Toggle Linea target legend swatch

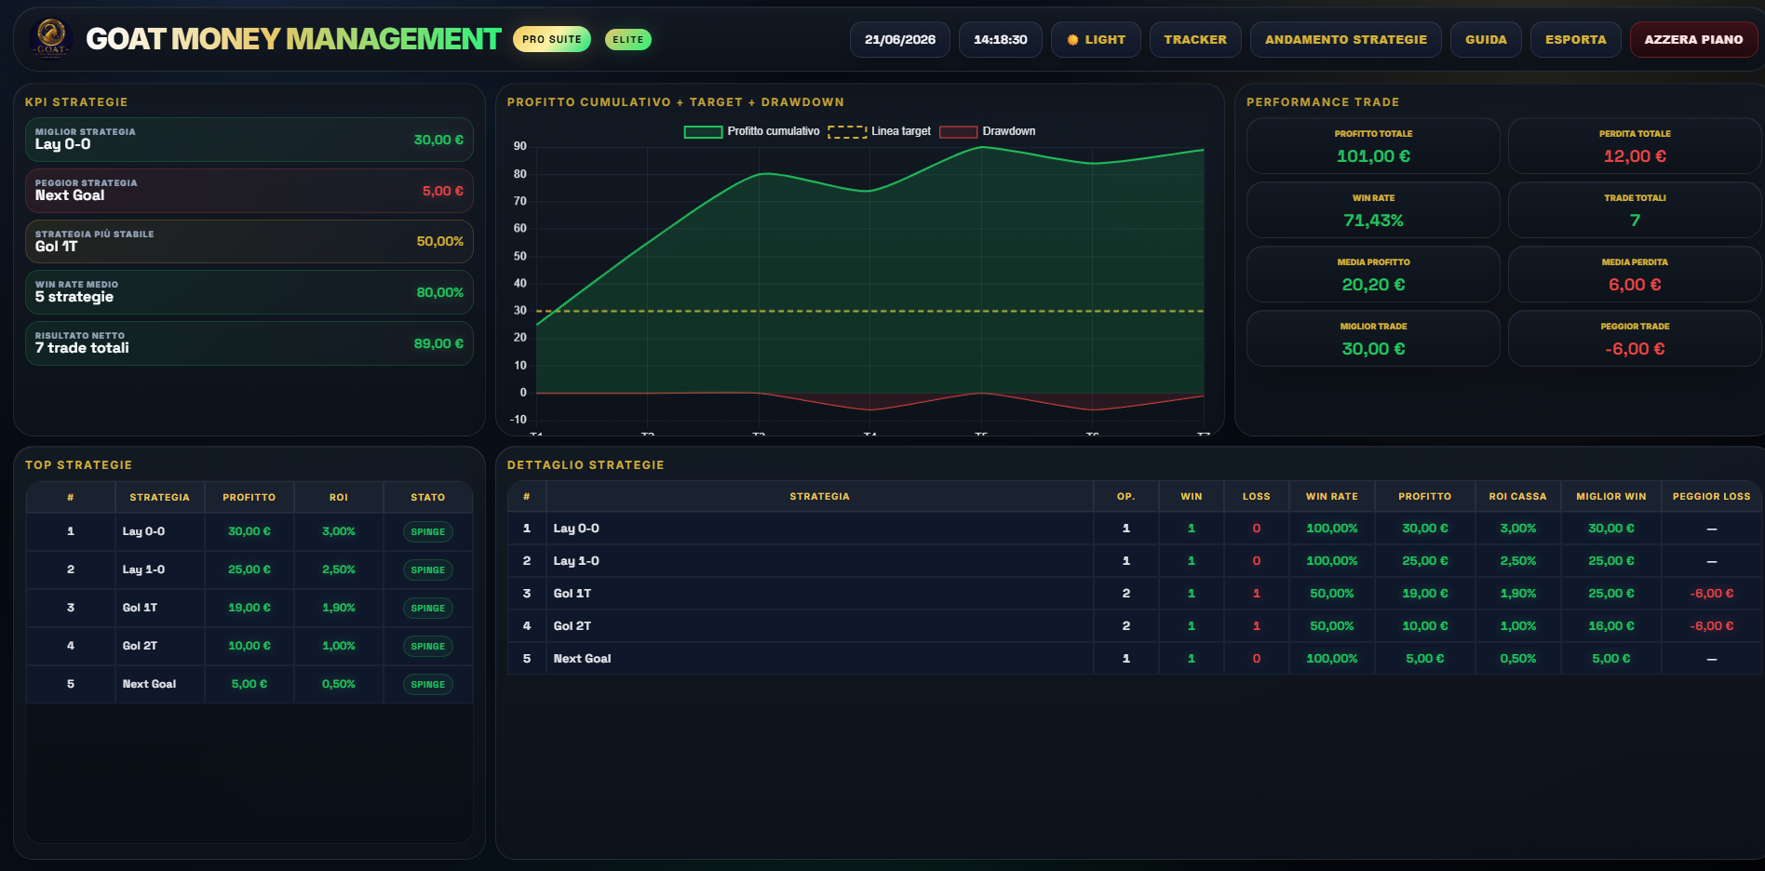pos(847,132)
